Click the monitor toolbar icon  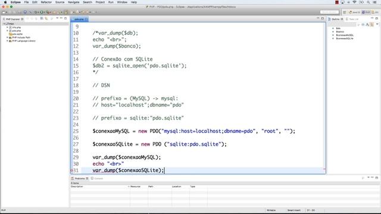pyautogui.click(x=25, y=12)
